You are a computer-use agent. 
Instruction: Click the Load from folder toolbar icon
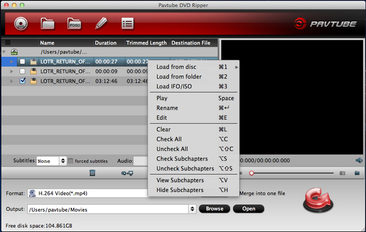48,24
